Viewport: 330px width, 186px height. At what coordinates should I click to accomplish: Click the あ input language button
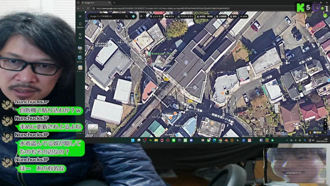tap(141, 16)
